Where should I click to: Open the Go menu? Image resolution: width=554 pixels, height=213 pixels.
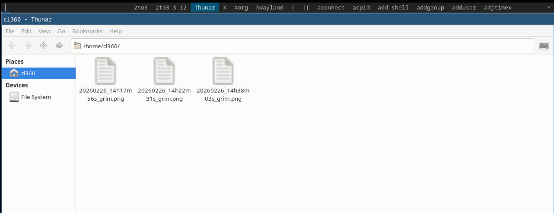pos(61,31)
